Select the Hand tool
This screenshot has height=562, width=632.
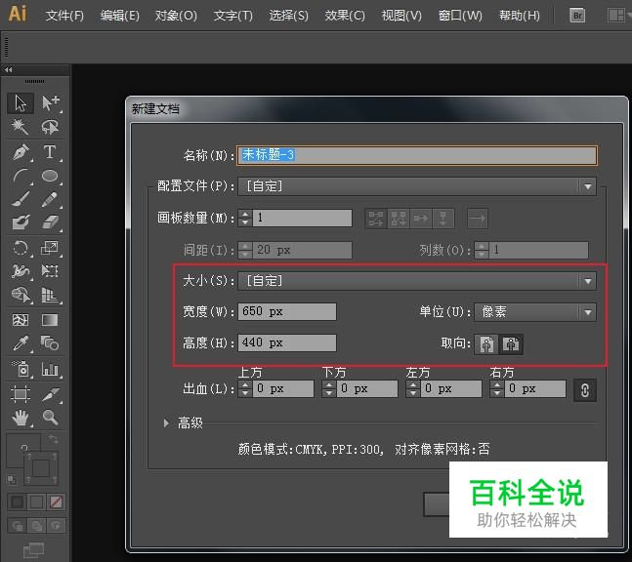[x=21, y=418]
